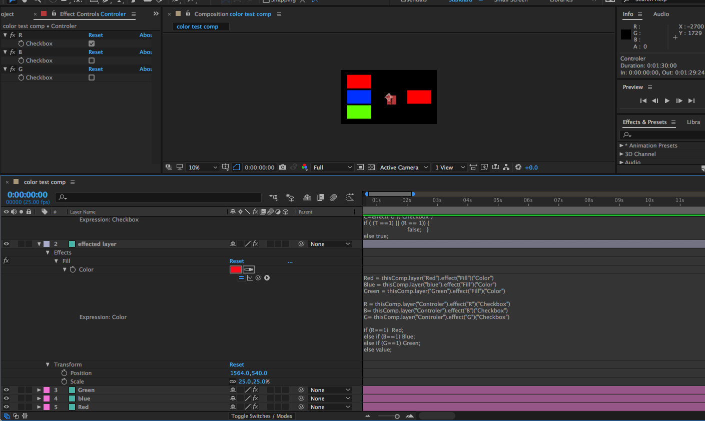Image resolution: width=705 pixels, height=421 pixels.
Task: Open the Graph Editor
Action: tap(350, 197)
